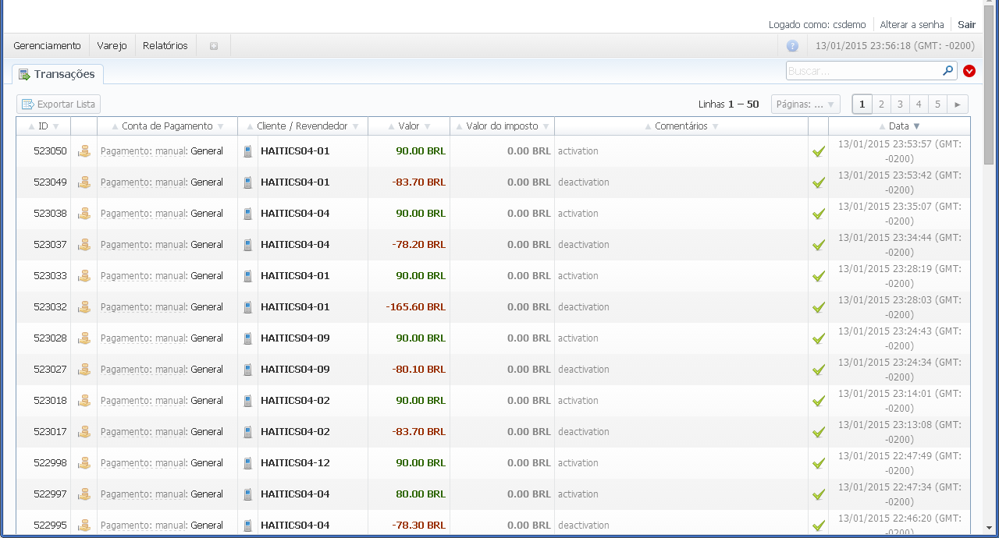Image resolution: width=999 pixels, height=538 pixels.
Task: Select the 80.00 BRL value cell
Action: 421,494
